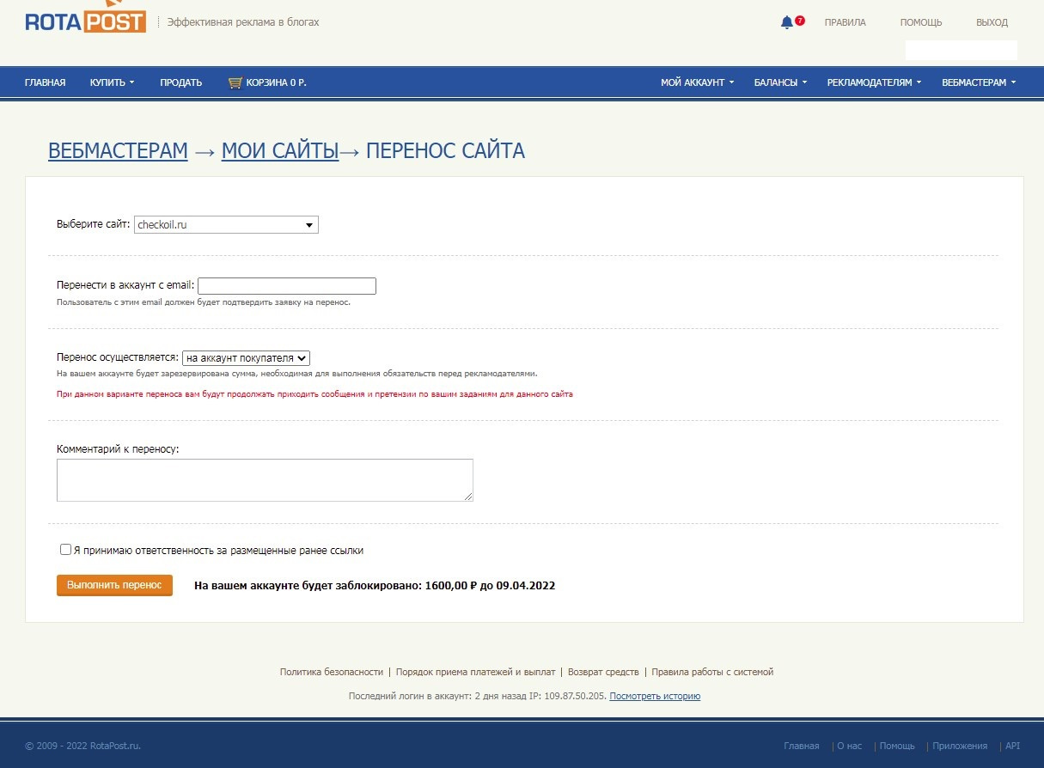
Task: Click the blocked amount text '1600,00 ₽ до 09.04.2022'
Action: pyautogui.click(x=490, y=586)
